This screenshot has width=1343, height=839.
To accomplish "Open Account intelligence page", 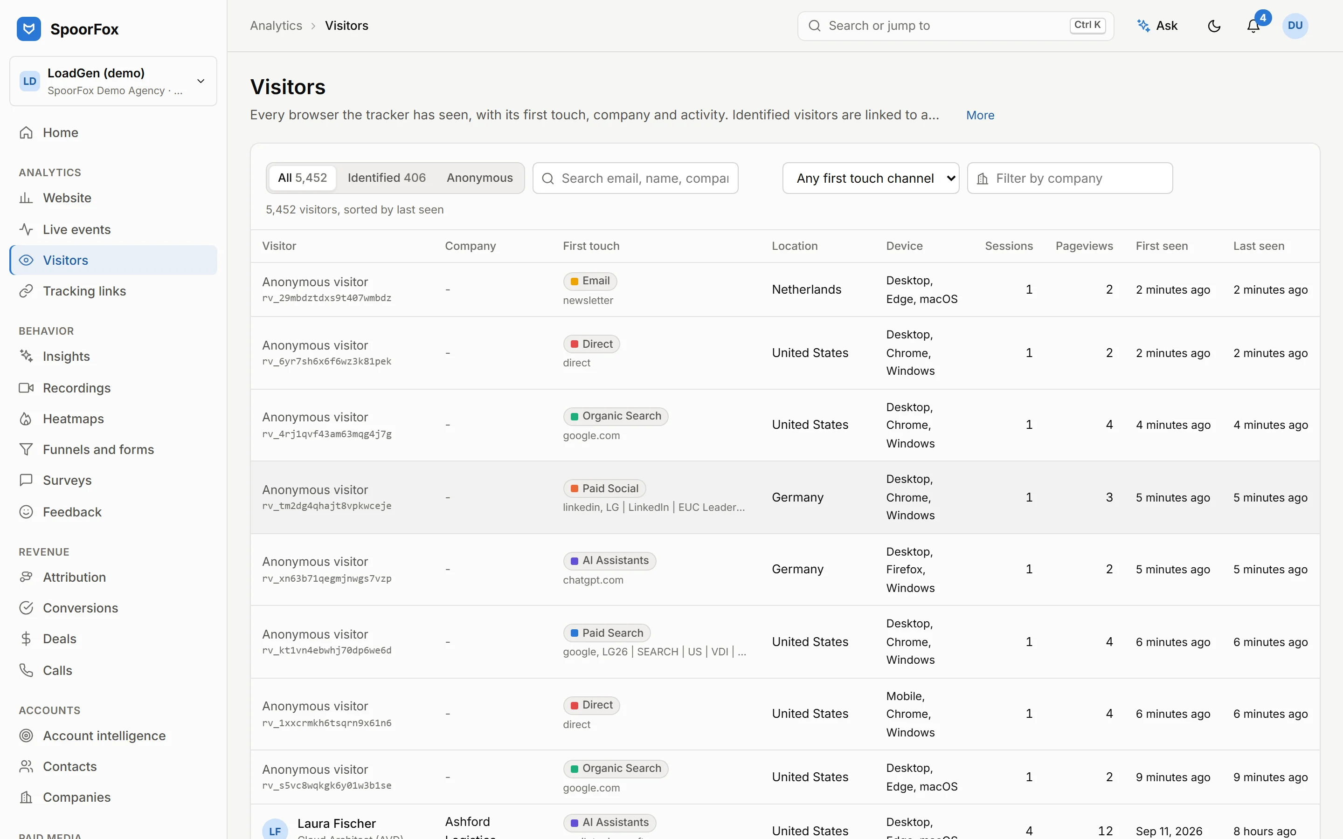I will (113, 736).
